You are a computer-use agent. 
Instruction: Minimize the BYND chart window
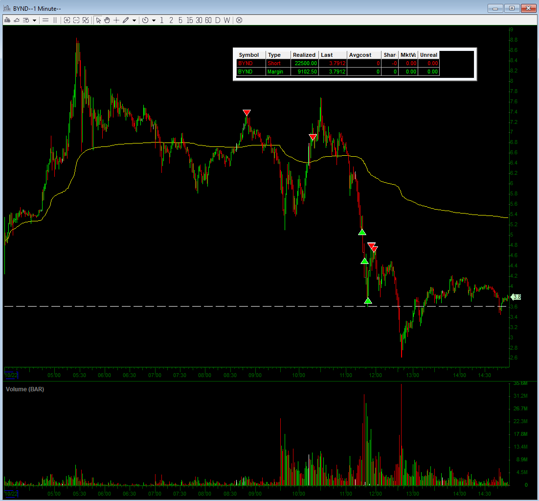click(x=495, y=8)
